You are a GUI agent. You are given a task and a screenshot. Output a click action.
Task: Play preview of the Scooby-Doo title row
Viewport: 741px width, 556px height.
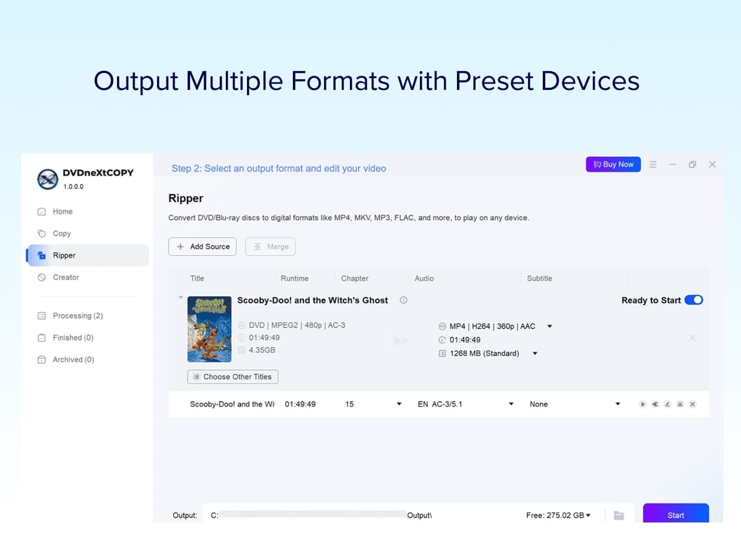[x=643, y=404]
